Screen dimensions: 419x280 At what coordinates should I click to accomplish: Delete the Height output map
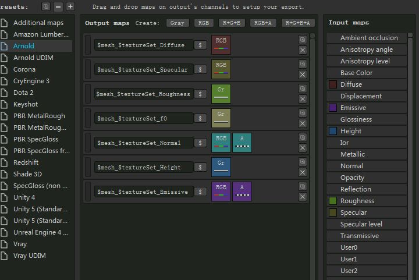tap(303, 172)
